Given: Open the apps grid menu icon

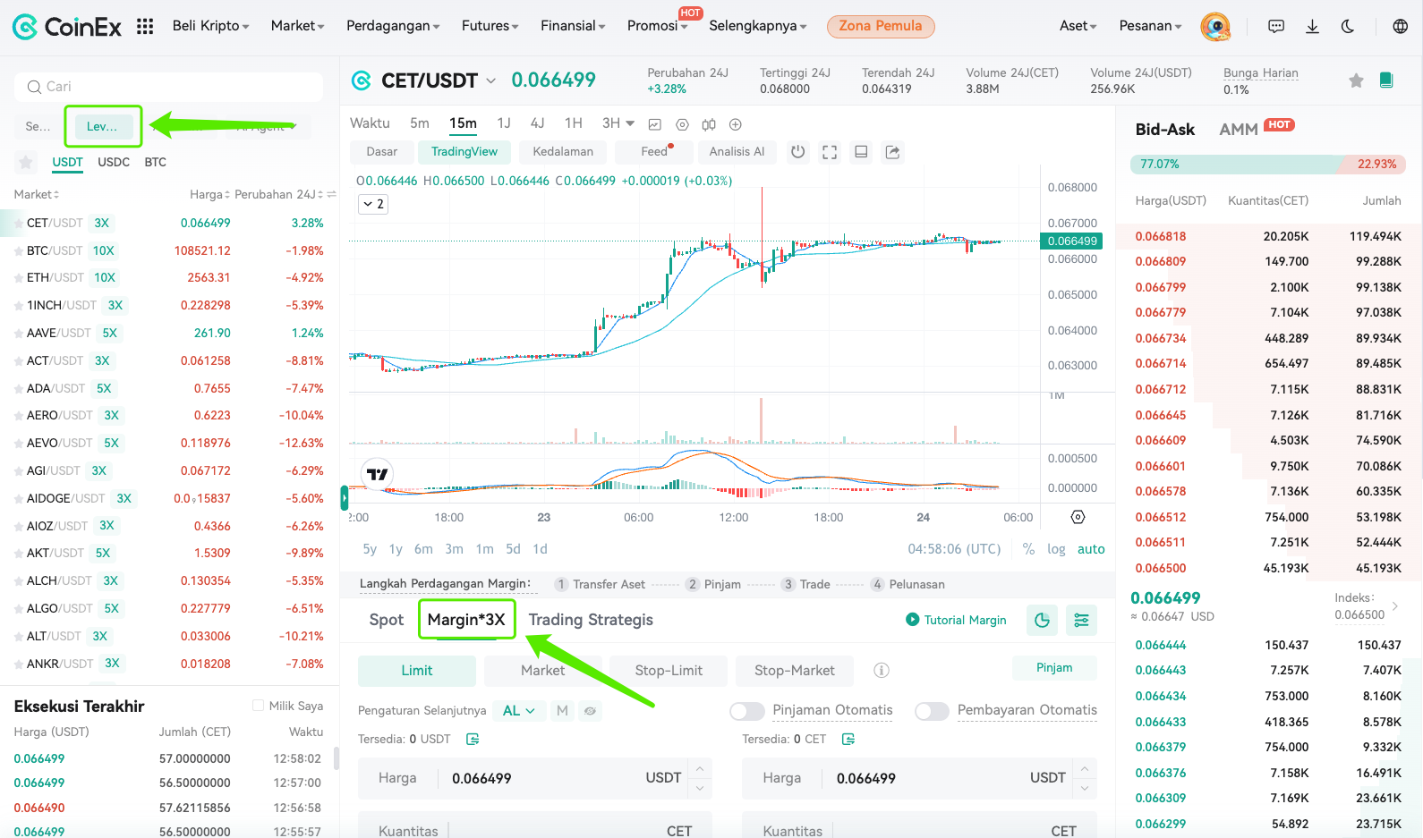Looking at the screenshot, I should 145,26.
